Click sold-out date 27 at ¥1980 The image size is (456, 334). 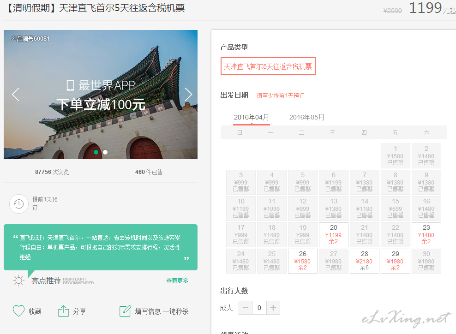pyautogui.click(x=333, y=261)
